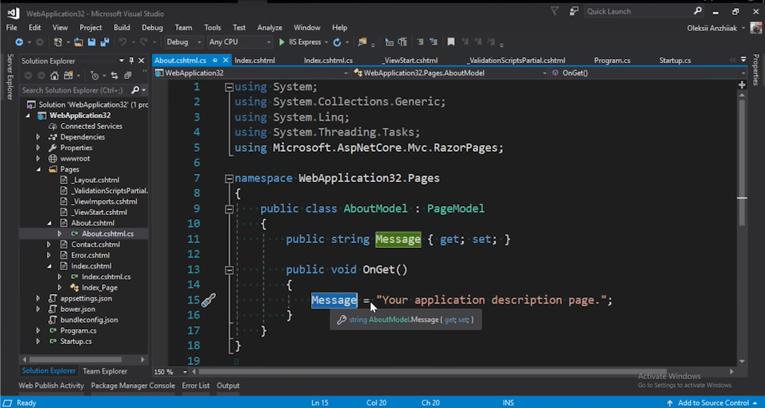
Task: Click the notifications flag icon in title bar
Action: pyautogui.click(x=554, y=11)
